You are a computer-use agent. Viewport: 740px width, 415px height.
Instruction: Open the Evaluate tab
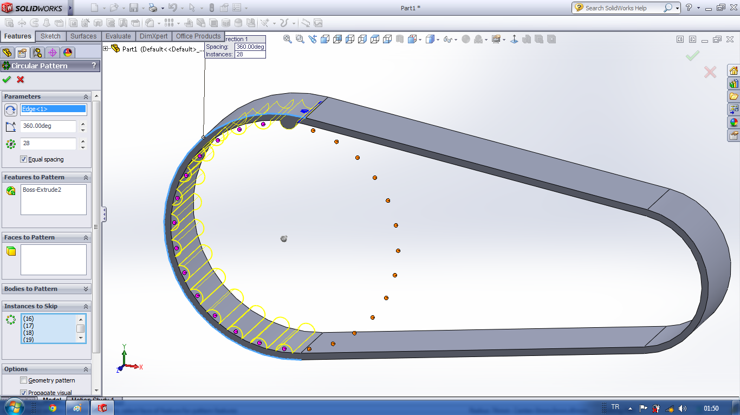[118, 36]
